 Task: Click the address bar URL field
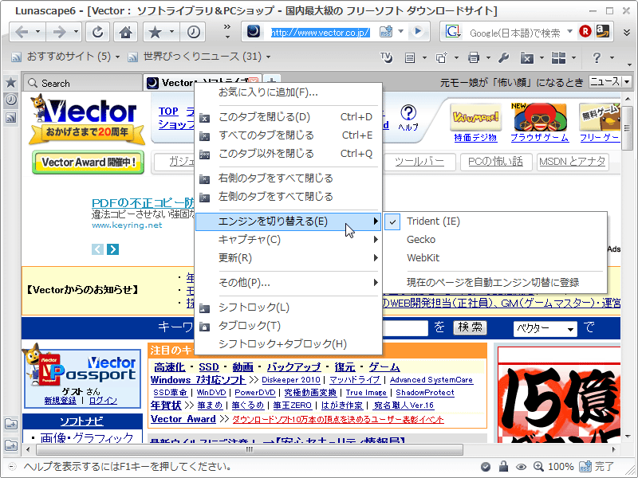[321, 32]
